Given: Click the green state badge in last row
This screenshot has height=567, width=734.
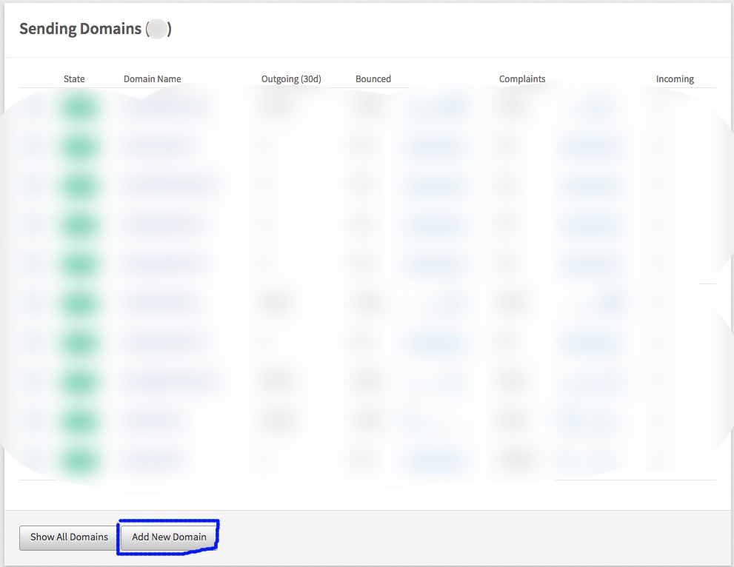Looking at the screenshot, I should coord(79,461).
